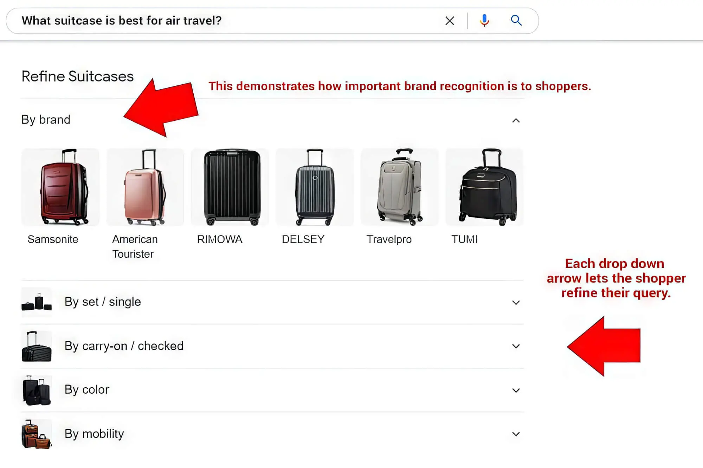Click the set / single luggage icon
The width and height of the screenshot is (703, 468).
coord(37,302)
